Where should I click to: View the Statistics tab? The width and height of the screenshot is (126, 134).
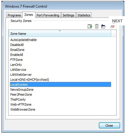click(x=84, y=15)
